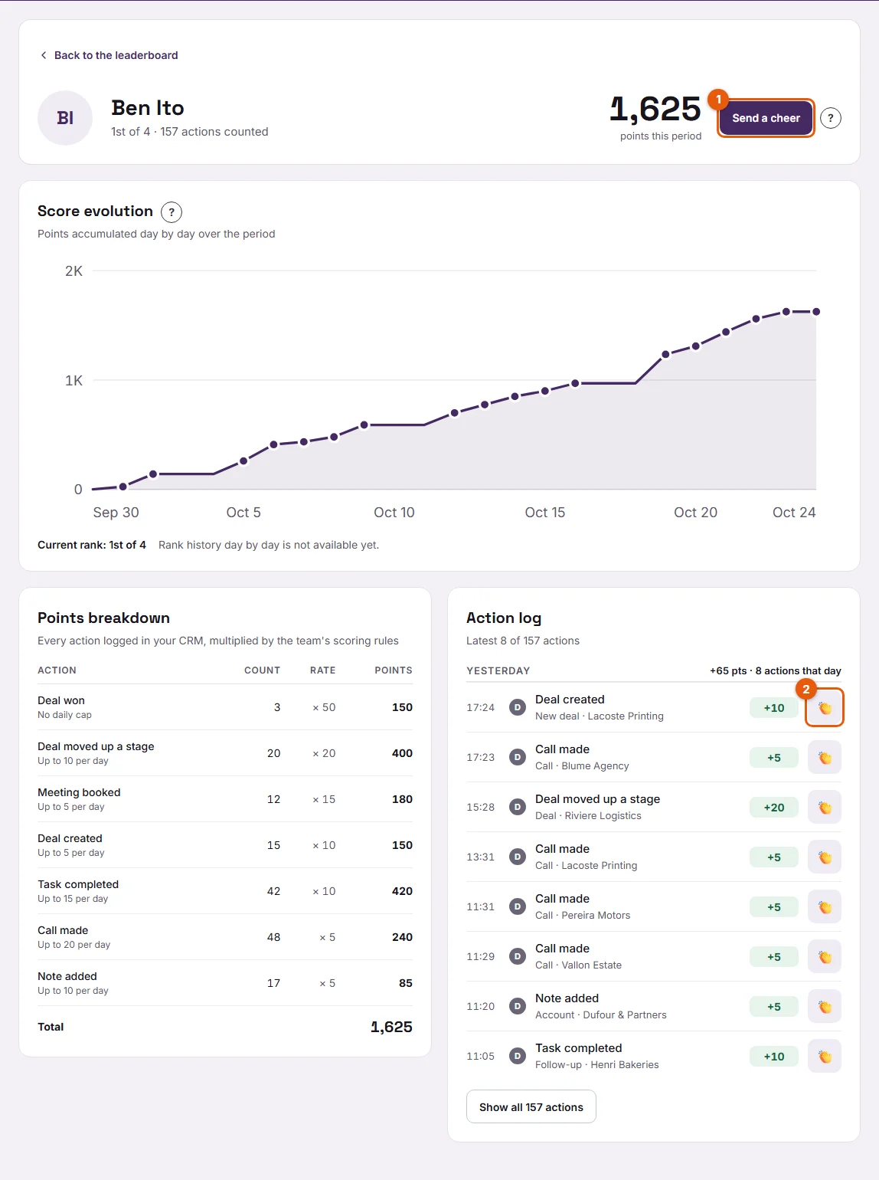Click the 1,625 points this period score
Viewport: 879px width, 1180px height.
click(x=655, y=109)
